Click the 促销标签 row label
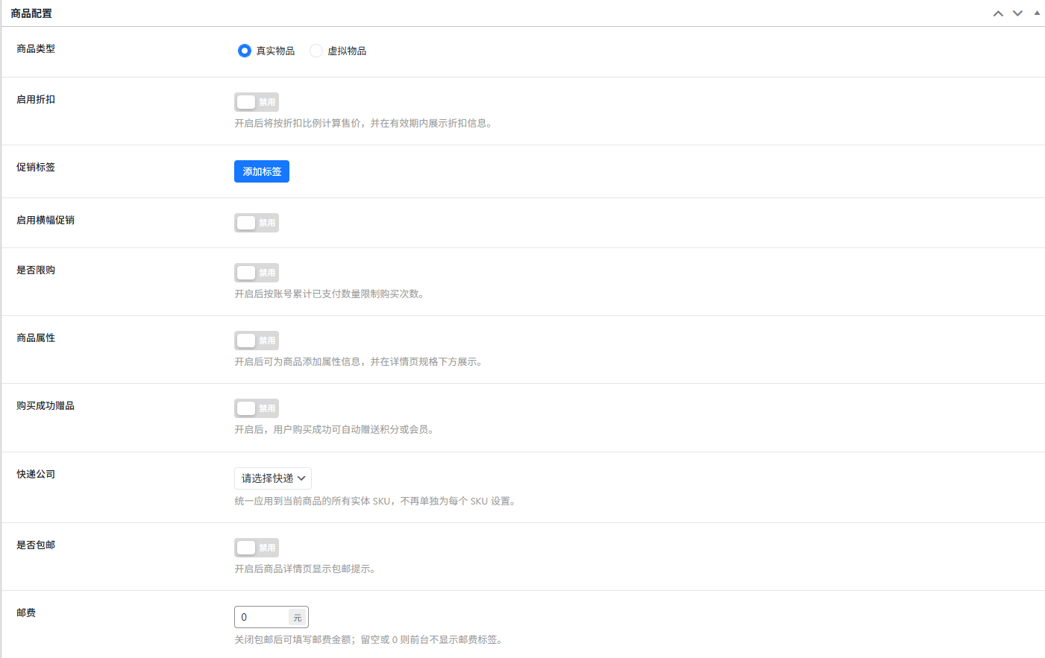 [x=36, y=167]
